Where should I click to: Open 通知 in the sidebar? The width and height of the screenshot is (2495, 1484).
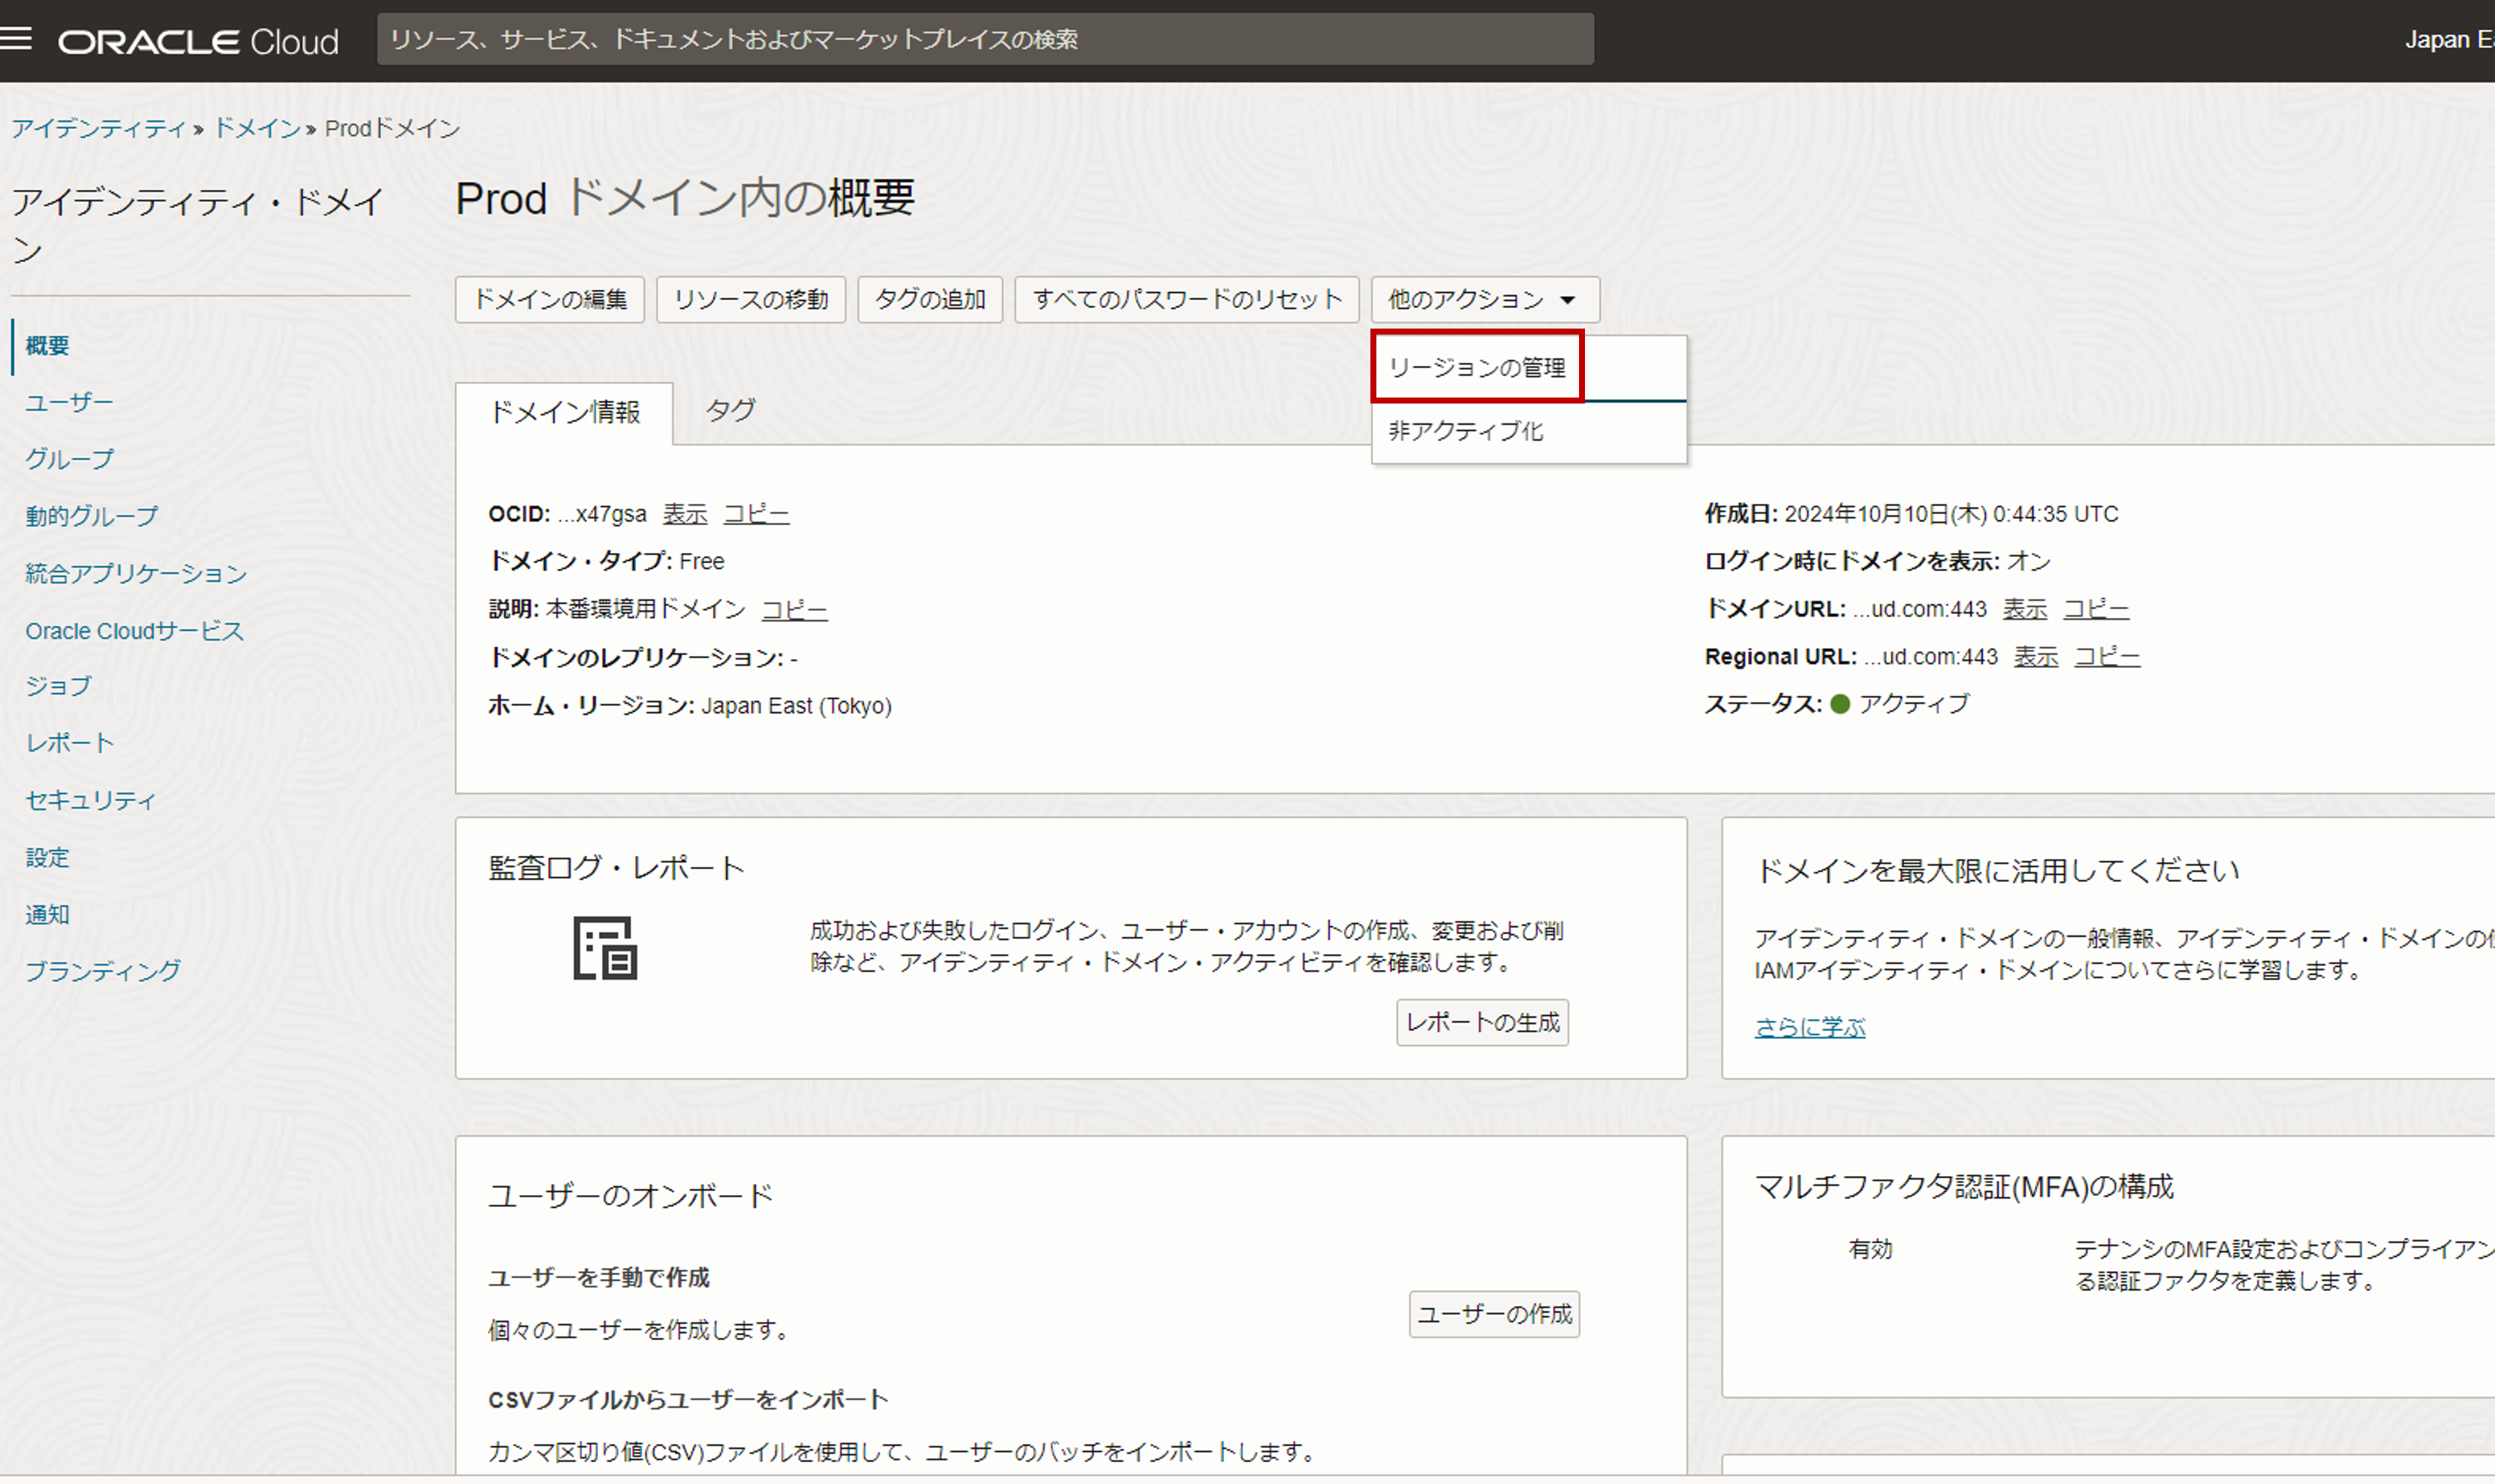point(47,914)
